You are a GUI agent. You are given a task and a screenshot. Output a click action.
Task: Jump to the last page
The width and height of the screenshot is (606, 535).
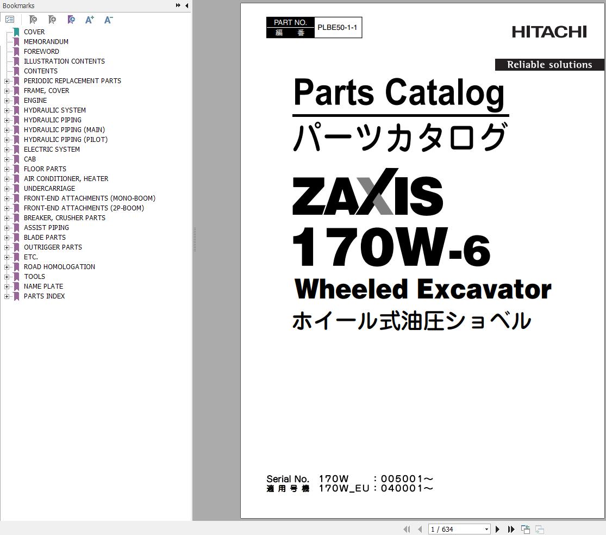tap(511, 529)
